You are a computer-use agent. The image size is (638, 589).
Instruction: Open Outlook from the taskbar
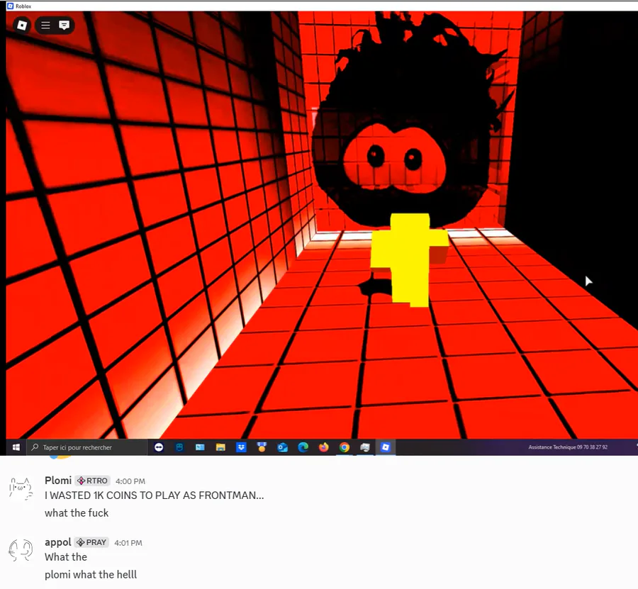pyautogui.click(x=282, y=447)
